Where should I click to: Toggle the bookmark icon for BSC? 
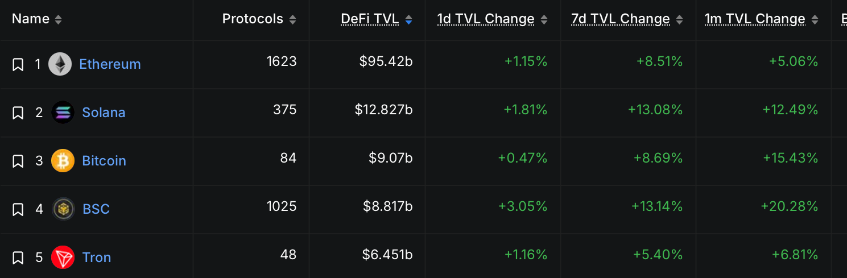coord(18,209)
